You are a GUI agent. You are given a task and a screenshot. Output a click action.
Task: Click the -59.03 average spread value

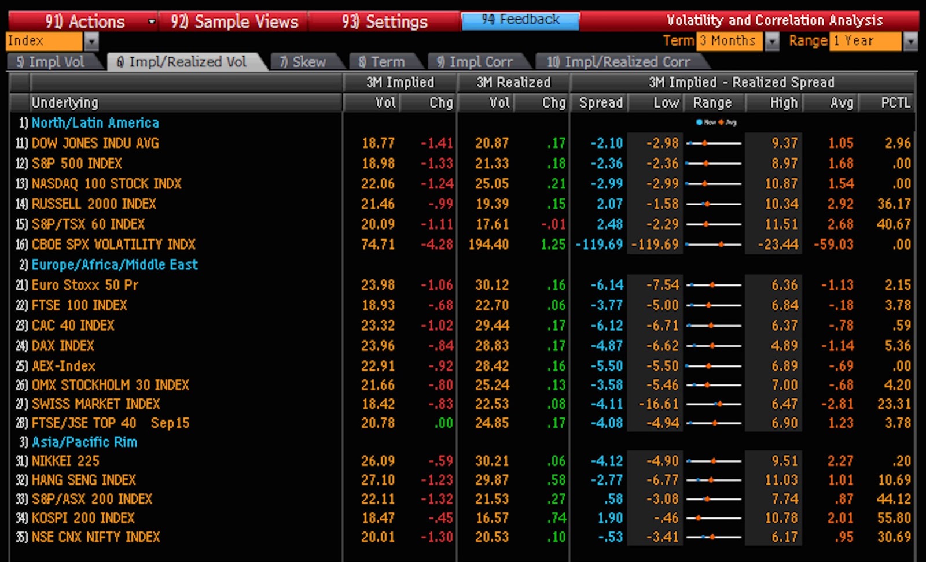tap(833, 244)
